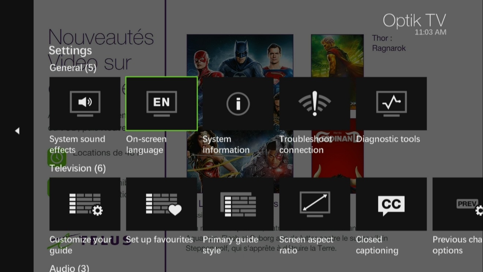The image size is (483, 272).
Task: Click the Optik TV logo
Action: point(414,21)
